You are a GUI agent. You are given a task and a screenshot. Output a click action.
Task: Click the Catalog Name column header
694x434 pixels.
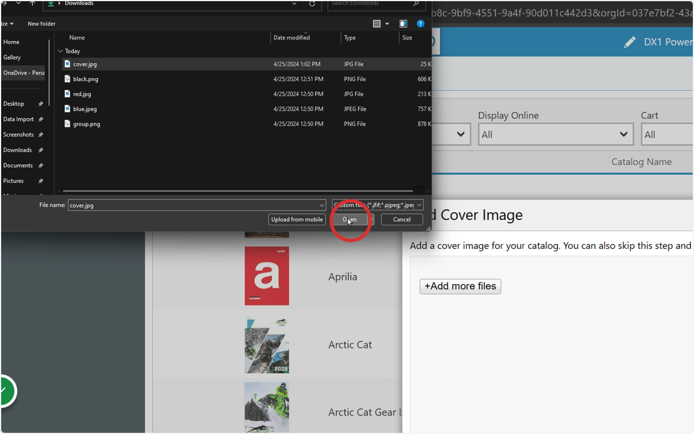[641, 162]
